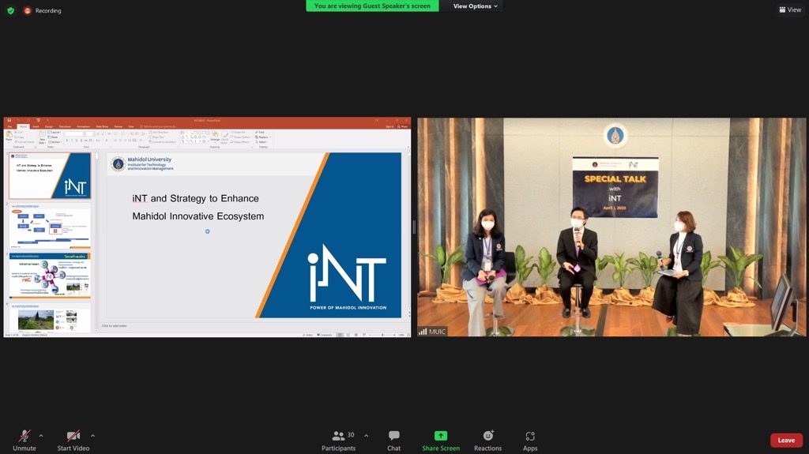Click Find in the Editing group
Viewport: 809px width, 454px height.
click(x=259, y=132)
